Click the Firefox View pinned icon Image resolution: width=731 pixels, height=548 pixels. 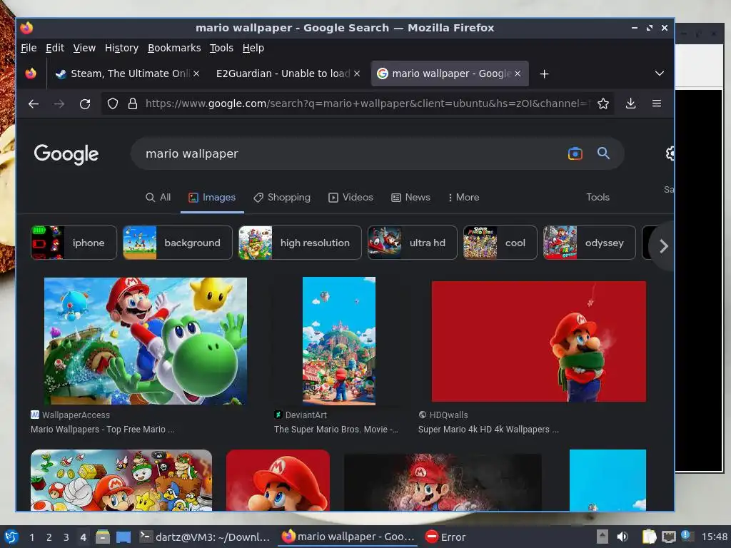[x=31, y=73]
